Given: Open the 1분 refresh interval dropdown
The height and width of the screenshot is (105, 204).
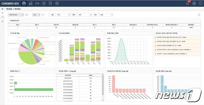Looking at the screenshot, I should pos(36,15).
